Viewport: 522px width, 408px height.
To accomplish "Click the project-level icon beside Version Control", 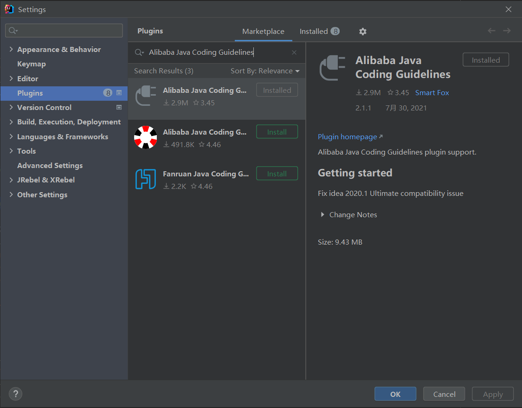I will [119, 107].
